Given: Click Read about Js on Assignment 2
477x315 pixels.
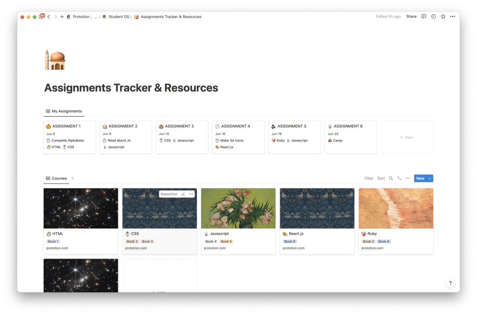Looking at the screenshot, I should [117, 140].
